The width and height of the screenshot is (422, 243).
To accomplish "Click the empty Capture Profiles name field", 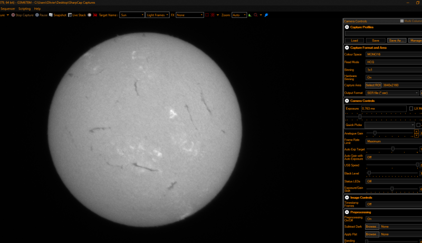I will click(383, 34).
